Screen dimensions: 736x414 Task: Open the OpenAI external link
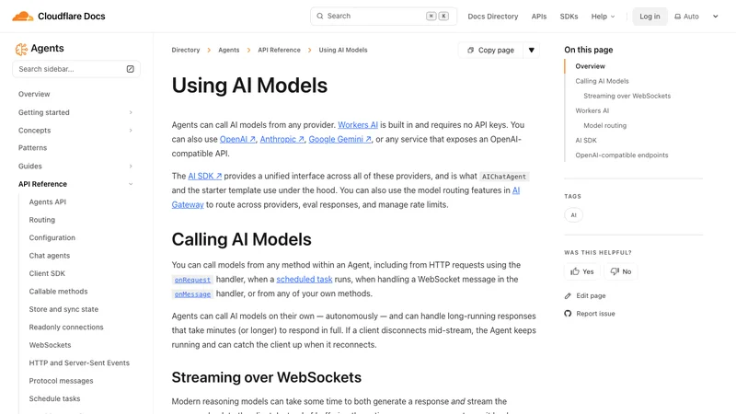point(237,139)
